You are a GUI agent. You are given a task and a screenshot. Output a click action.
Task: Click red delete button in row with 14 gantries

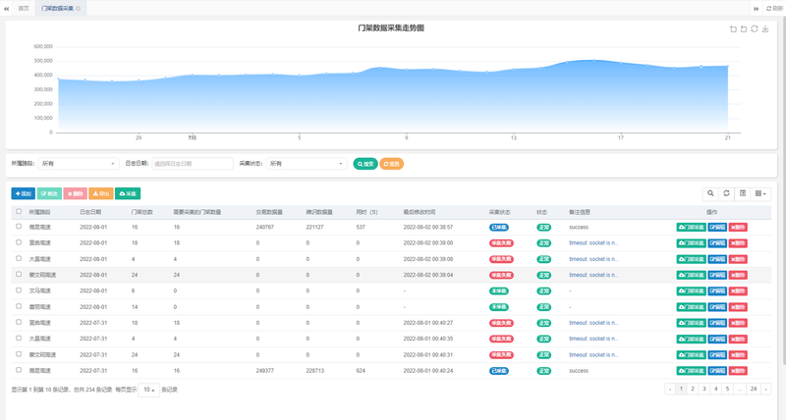738,307
